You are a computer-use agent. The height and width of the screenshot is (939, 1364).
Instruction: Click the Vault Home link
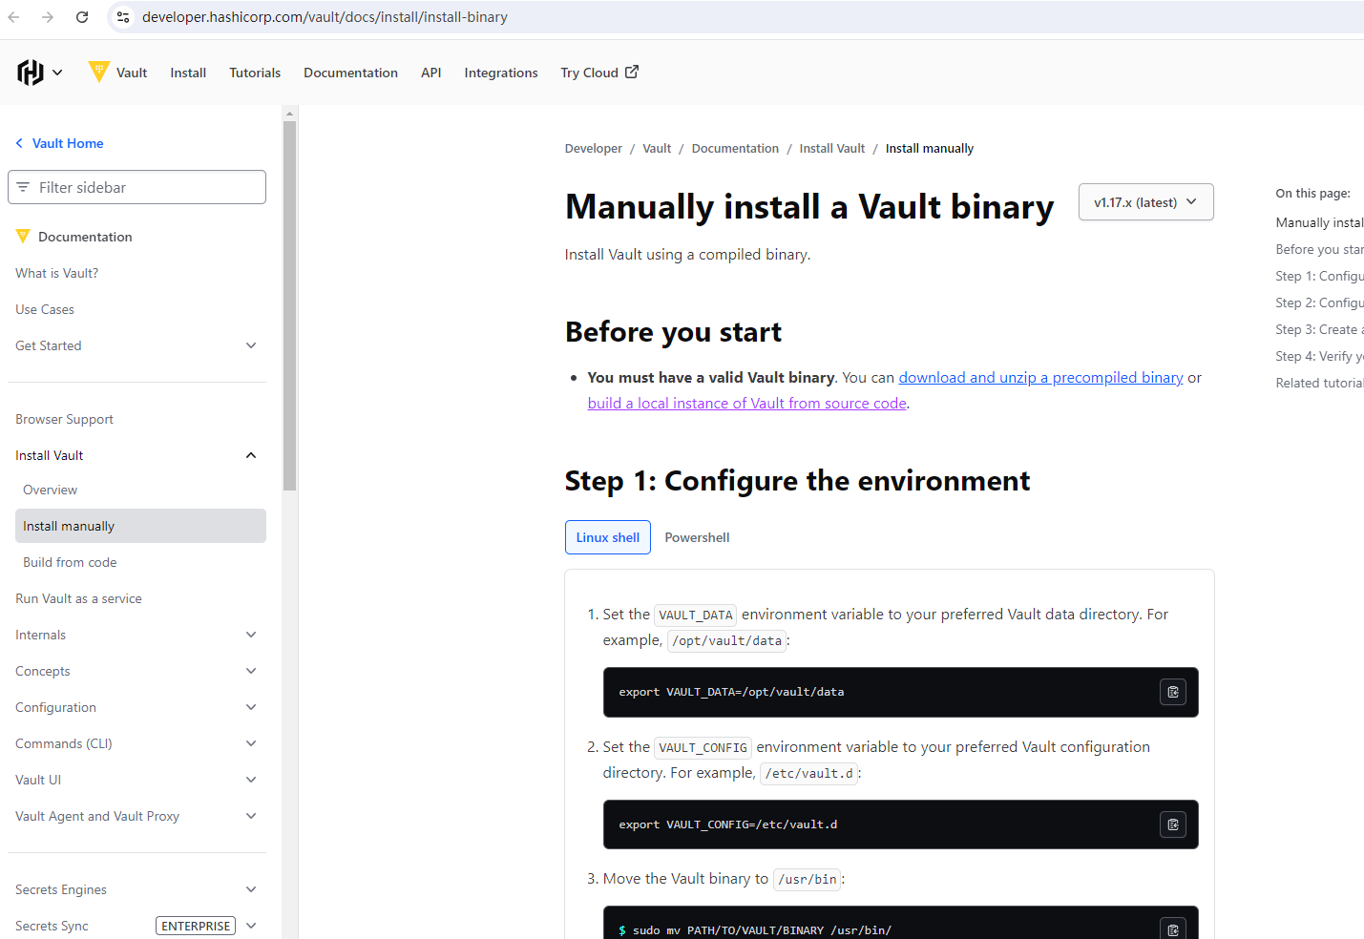coord(68,143)
